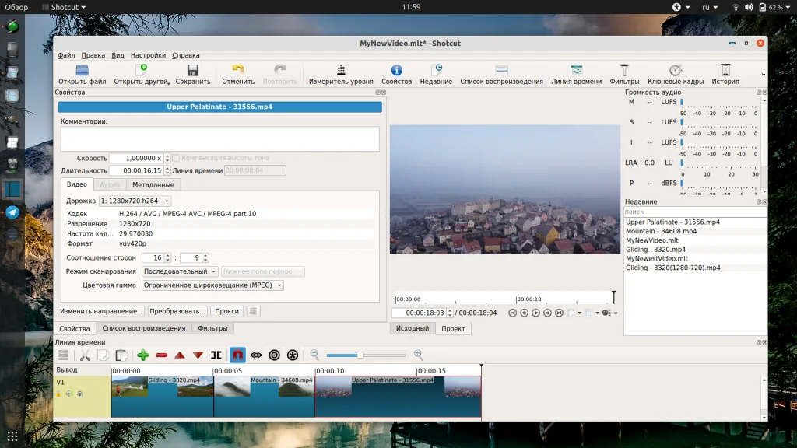This screenshot has height=448, width=797.
Task: Split the clip at the playhead (scissors icon)
Action: [x=85, y=355]
